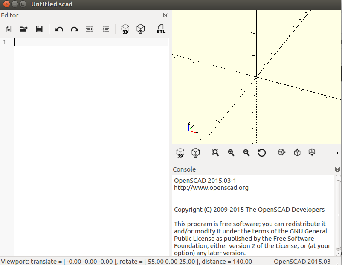Viewport: 342px width, 265px height.
Task: Click the XYZ axes indicator in the viewport
Action: point(193,128)
